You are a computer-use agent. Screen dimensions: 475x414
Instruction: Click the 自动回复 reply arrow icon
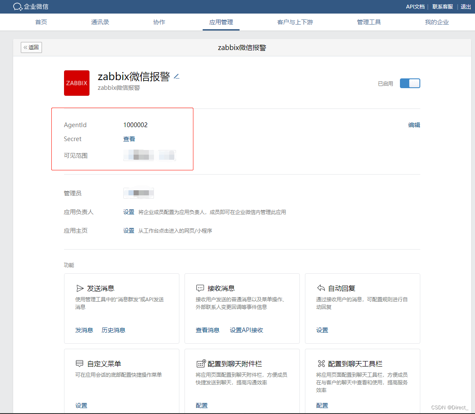tap(321, 288)
